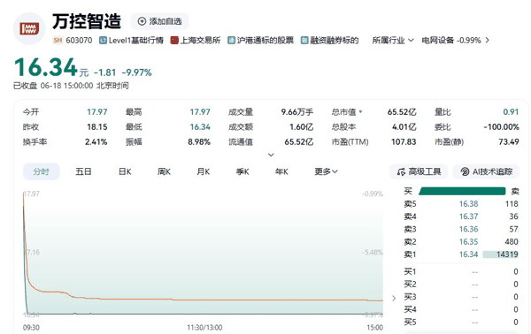The height and width of the screenshot is (334, 531).
Task: Select 卖2 price 16.35
Action: (469, 242)
